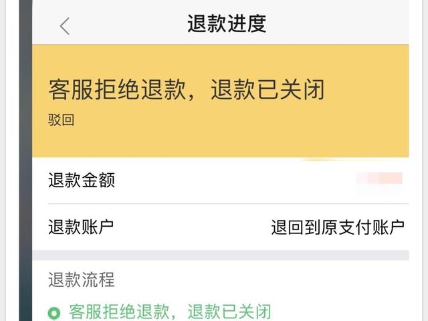Viewport: 428px width, 321px height.
Task: Click the 驳回 status label
Action: pos(60,121)
